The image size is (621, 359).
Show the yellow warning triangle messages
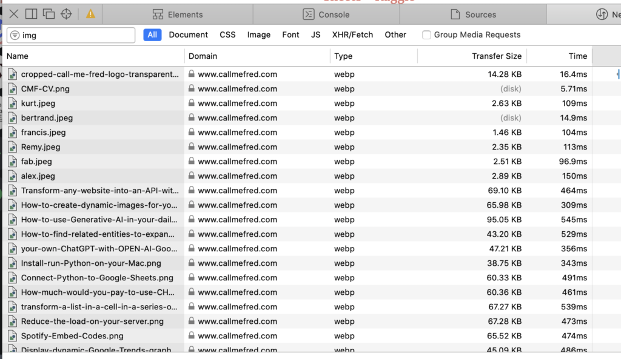tap(91, 15)
